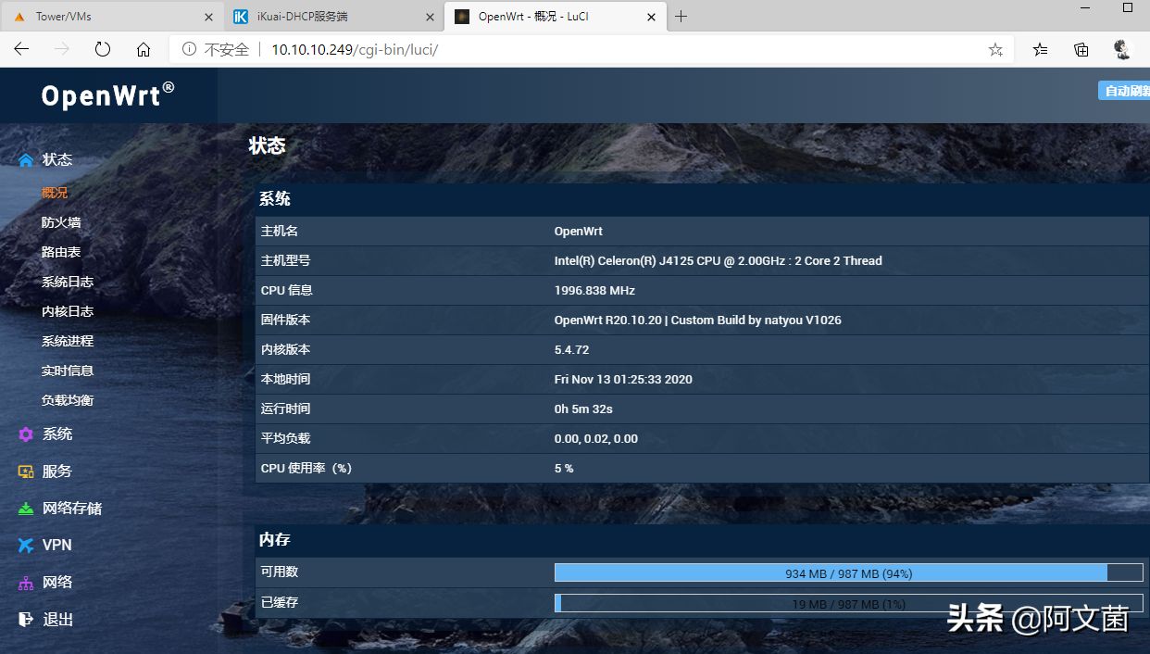Image resolution: width=1150 pixels, height=654 pixels.
Task: Expand the VPN sidebar menu
Action: click(x=57, y=546)
